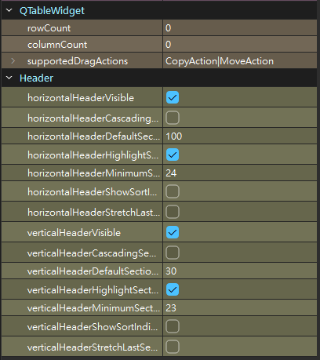Select verticalHeaderStretchLastSe... property label
Screen dimensions: 320x360
point(93,347)
